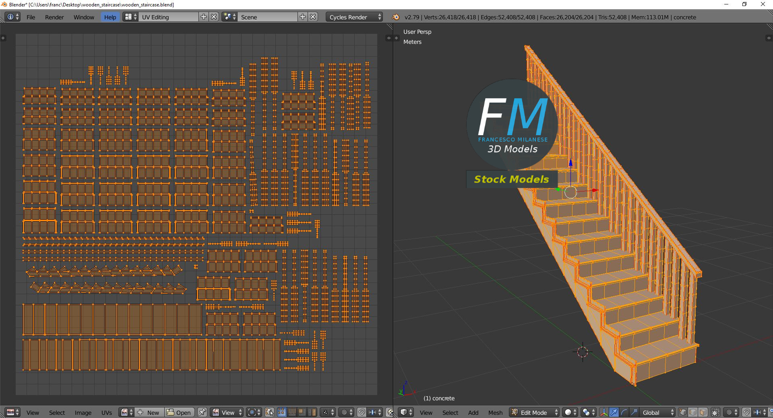773x418 pixels.
Task: Open the UV editor View menu
Action: click(33, 412)
